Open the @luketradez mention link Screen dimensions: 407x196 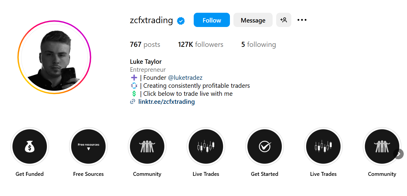pos(185,77)
